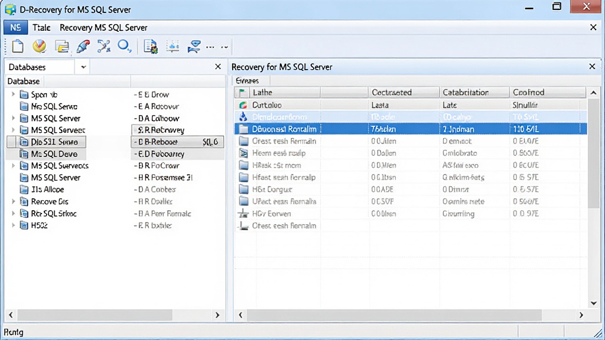Click the blue flask icon in faded row
This screenshot has height=340, width=605.
point(243,117)
